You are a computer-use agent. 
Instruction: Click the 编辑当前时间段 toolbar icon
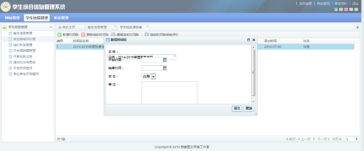(x=113, y=35)
